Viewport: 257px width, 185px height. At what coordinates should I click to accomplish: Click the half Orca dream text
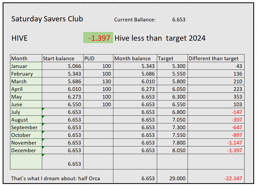(56, 178)
